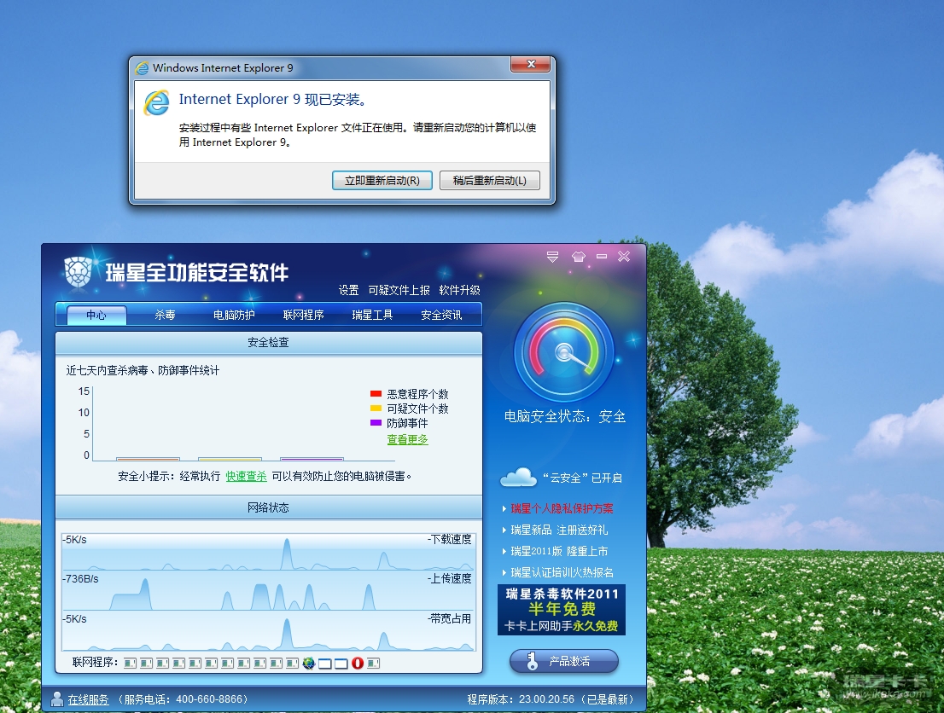Click the 带宽占用 bandwidth usage graph

click(269, 631)
